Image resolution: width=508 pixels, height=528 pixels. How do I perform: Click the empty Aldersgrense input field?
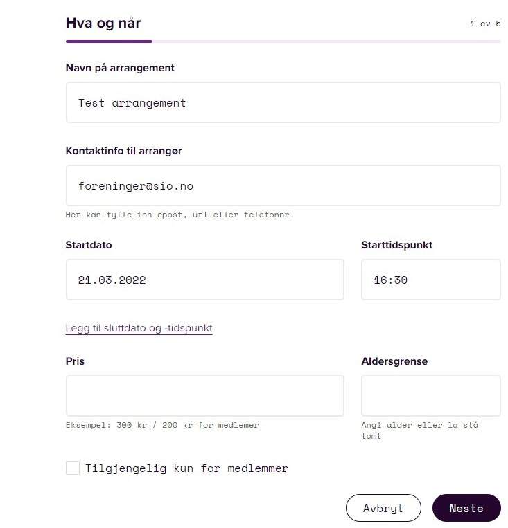tap(431, 396)
